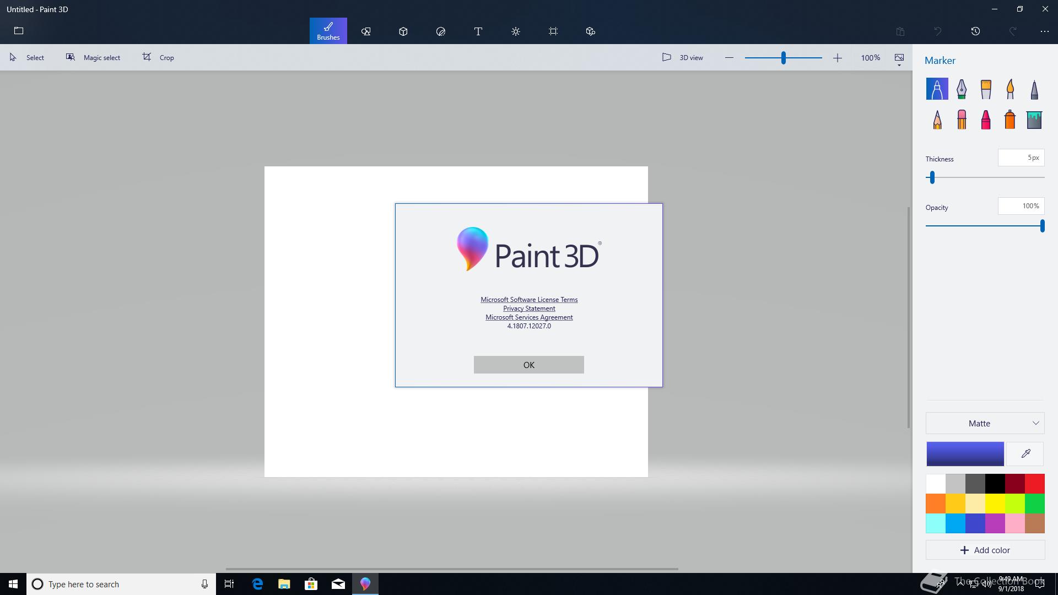Screen dimensions: 1058x595
Task: Click OK in the About dialog
Action: [528, 365]
